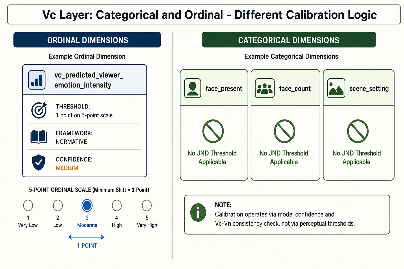
Task: Click the open book icon next to FRAMEWORK
Action: click(x=39, y=137)
